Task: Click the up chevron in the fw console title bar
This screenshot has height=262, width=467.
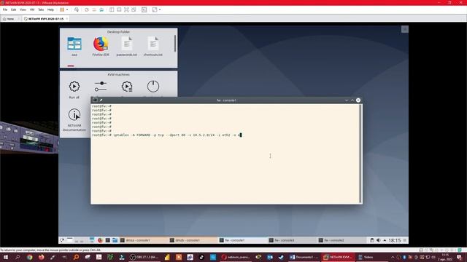Action: [352, 100]
